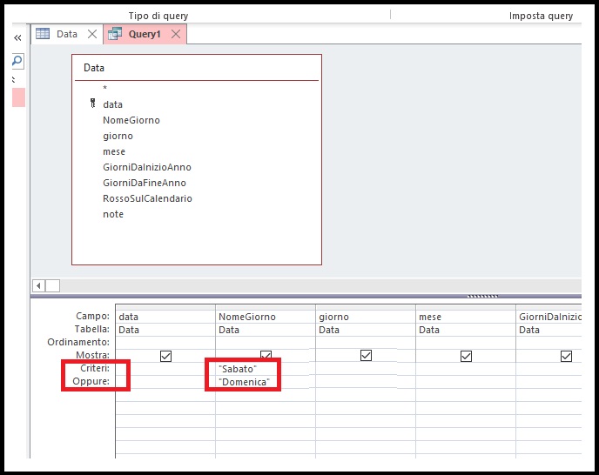Click the Query1 tab icon
The height and width of the screenshot is (475, 599).
click(115, 34)
